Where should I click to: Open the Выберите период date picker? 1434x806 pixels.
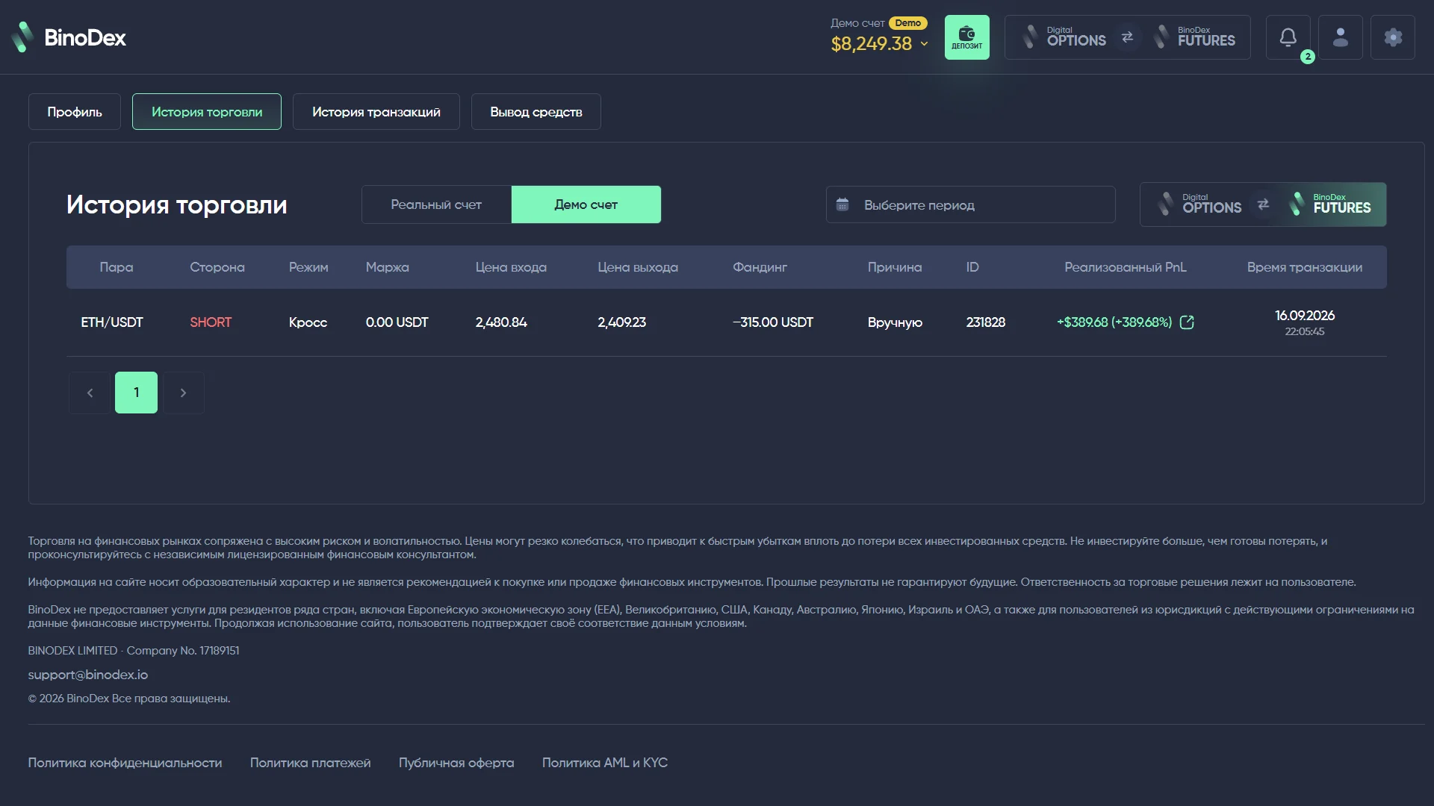tap(970, 204)
